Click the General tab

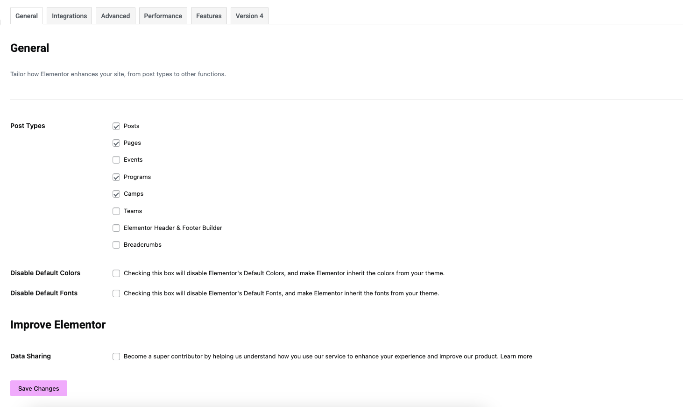(x=27, y=16)
